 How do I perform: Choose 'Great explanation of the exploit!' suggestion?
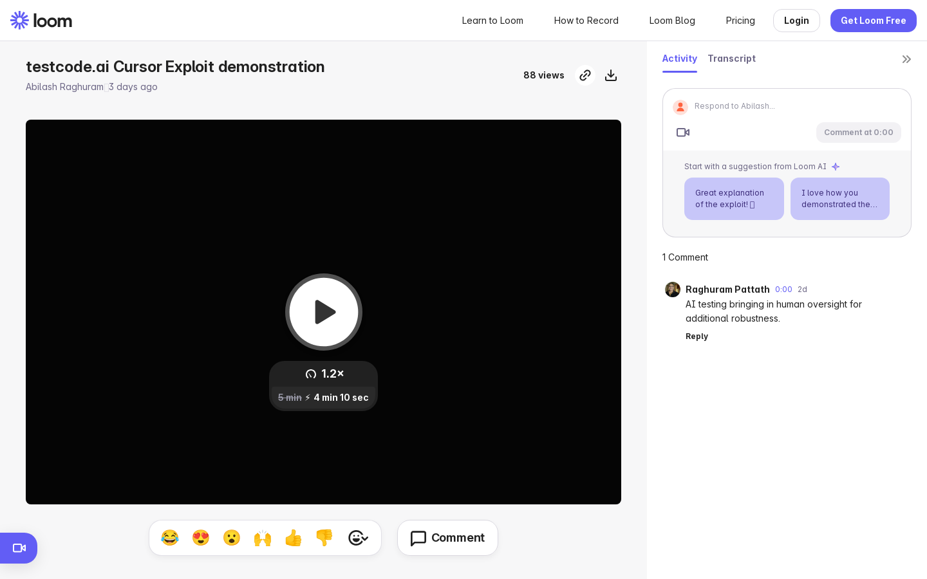(734, 199)
